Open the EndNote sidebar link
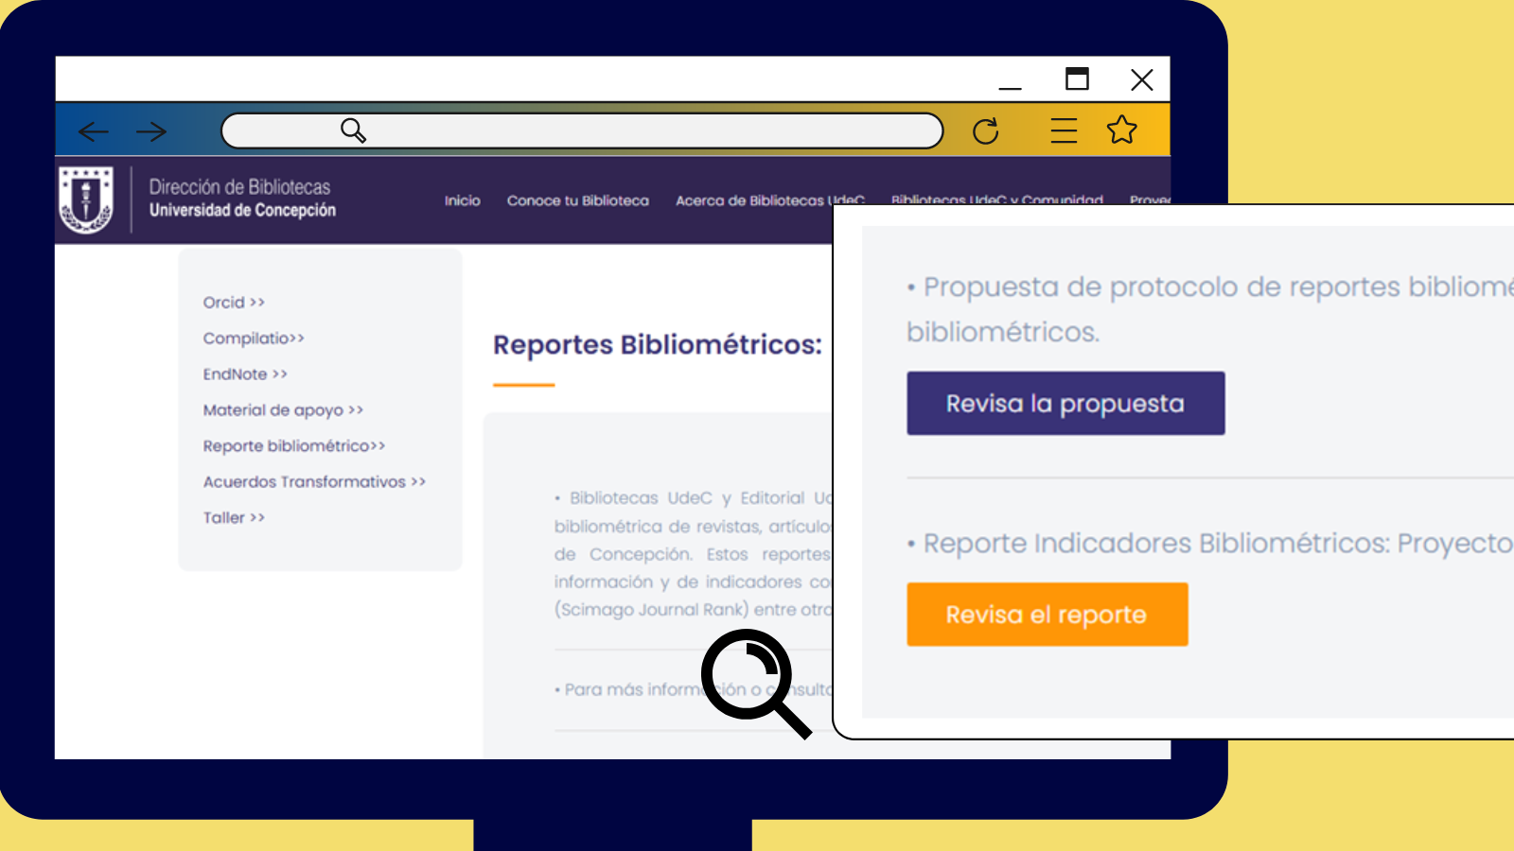 pos(244,374)
